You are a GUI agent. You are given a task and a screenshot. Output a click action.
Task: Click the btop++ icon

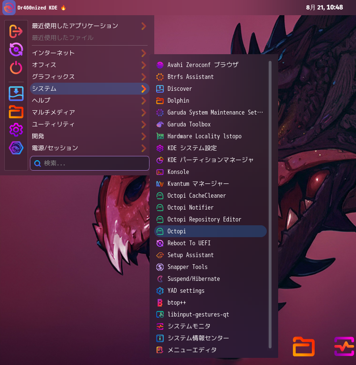160,302
